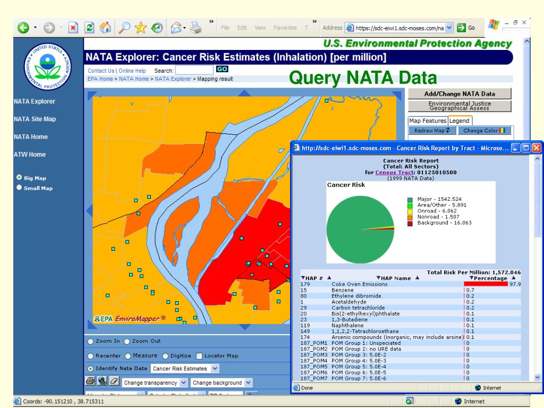The image size is (544, 408).
Task: Expand hidden menu items chevron after Favorites
Action: [314, 22]
